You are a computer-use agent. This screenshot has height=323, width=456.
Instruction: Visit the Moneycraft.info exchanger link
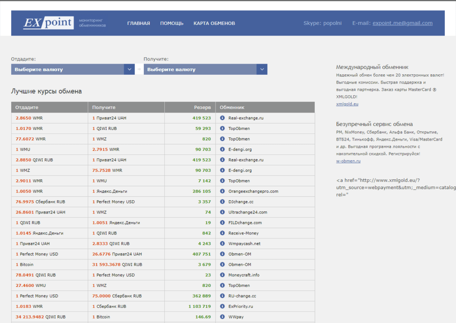click(x=244, y=275)
